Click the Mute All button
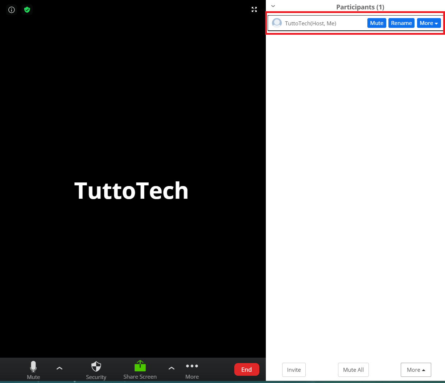 pos(353,370)
